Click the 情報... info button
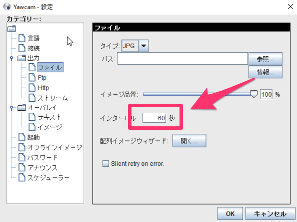 click(x=265, y=72)
